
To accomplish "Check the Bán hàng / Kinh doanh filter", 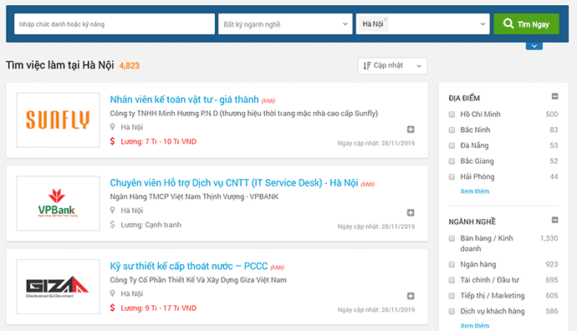I will 452,238.
